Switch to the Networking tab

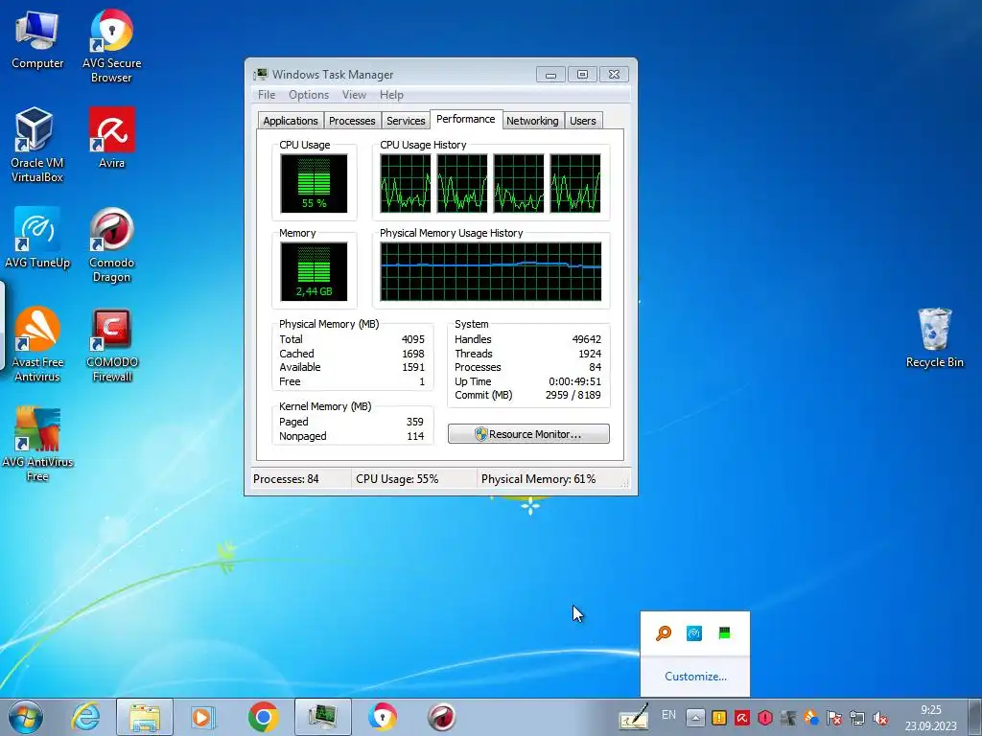pyautogui.click(x=532, y=121)
